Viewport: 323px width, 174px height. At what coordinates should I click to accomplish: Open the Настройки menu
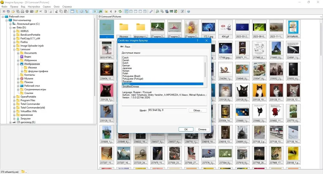click(34, 6)
